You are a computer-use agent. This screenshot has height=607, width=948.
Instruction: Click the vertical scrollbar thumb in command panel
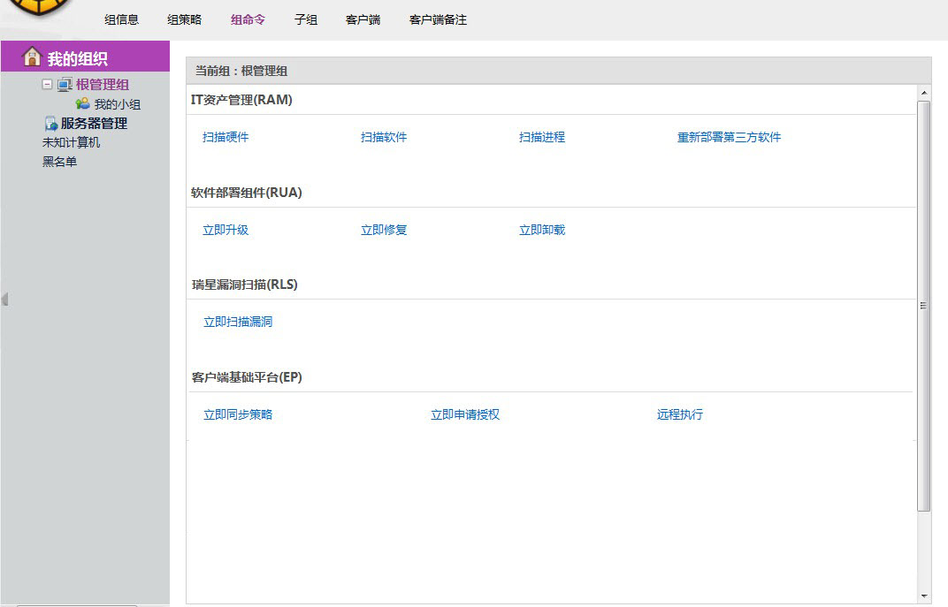coord(924,305)
